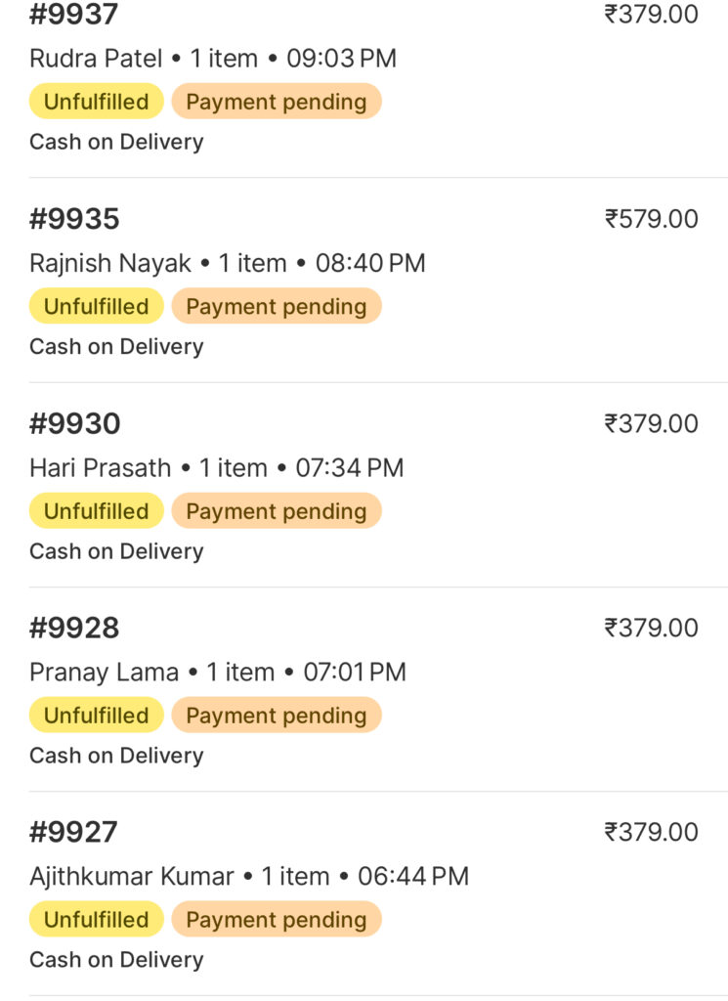Open order #9927
Image resolution: width=728 pixels, height=1001 pixels.
pyautogui.click(x=74, y=832)
